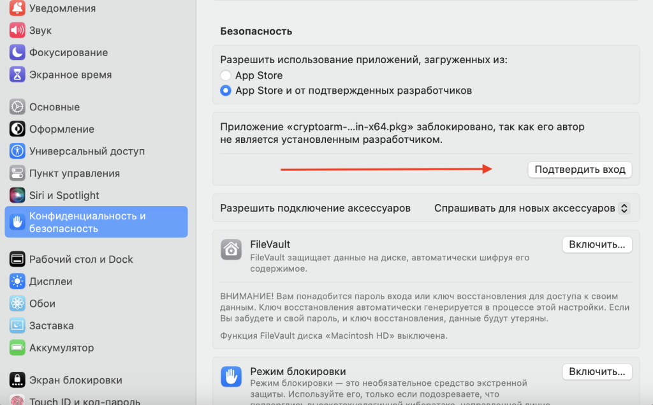Select Основные in the sidebar
This screenshot has height=405, width=653.
click(96, 107)
